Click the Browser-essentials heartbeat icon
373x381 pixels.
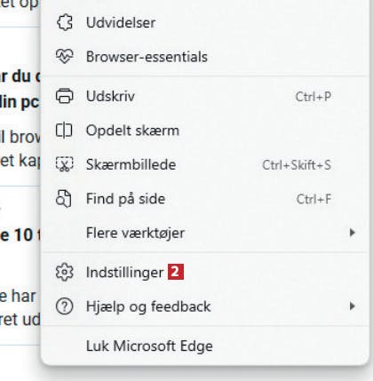point(65,56)
